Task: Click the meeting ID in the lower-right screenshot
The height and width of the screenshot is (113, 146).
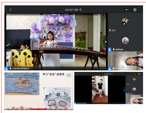Action: [108, 74]
